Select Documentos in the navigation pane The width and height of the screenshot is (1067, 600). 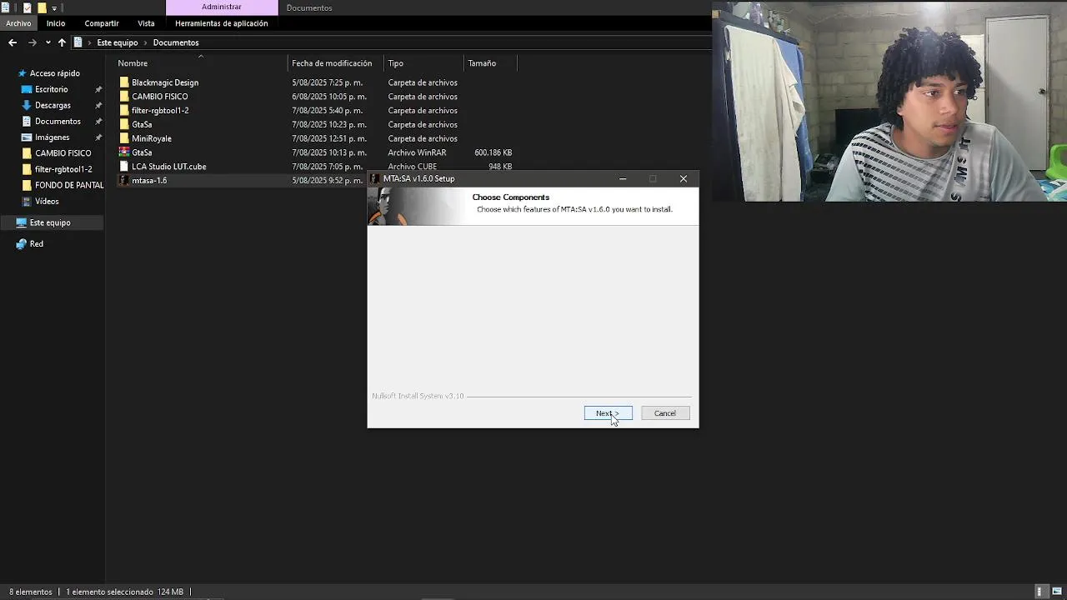click(58, 121)
